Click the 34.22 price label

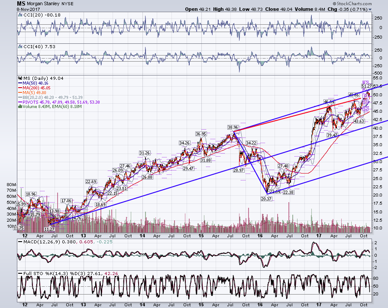[x=251, y=143]
